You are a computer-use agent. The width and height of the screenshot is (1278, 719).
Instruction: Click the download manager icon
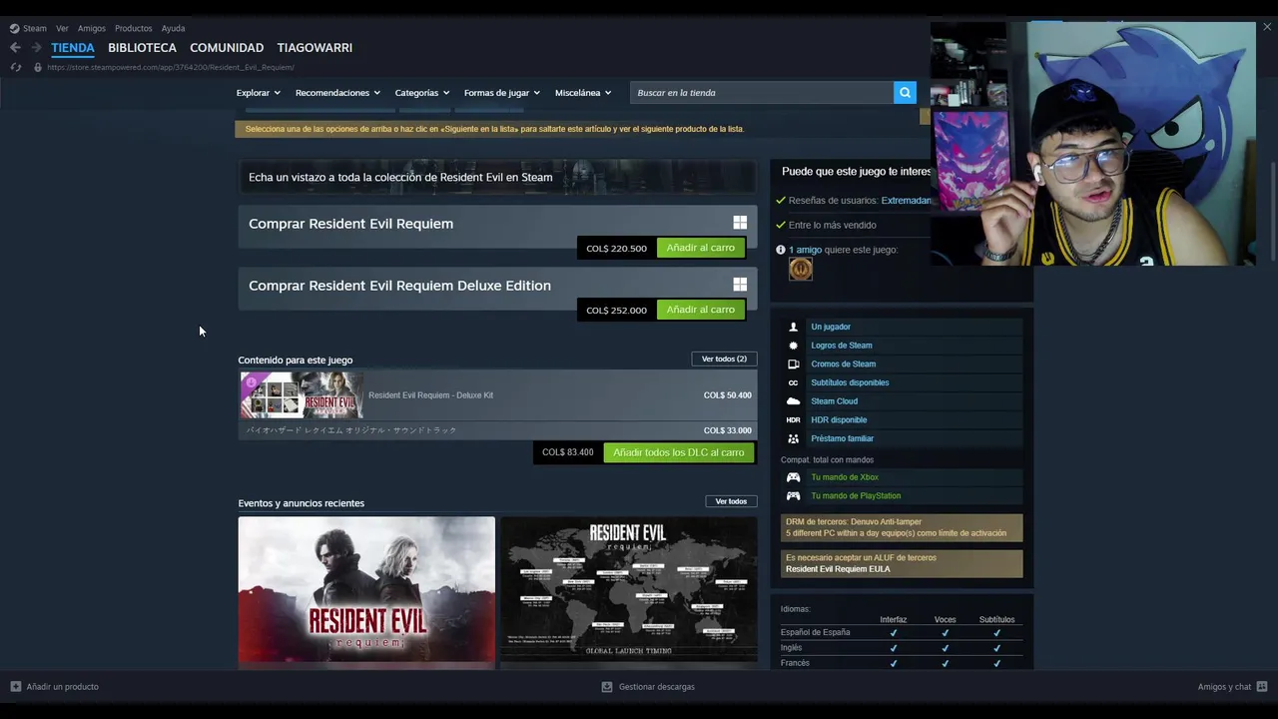[607, 687]
